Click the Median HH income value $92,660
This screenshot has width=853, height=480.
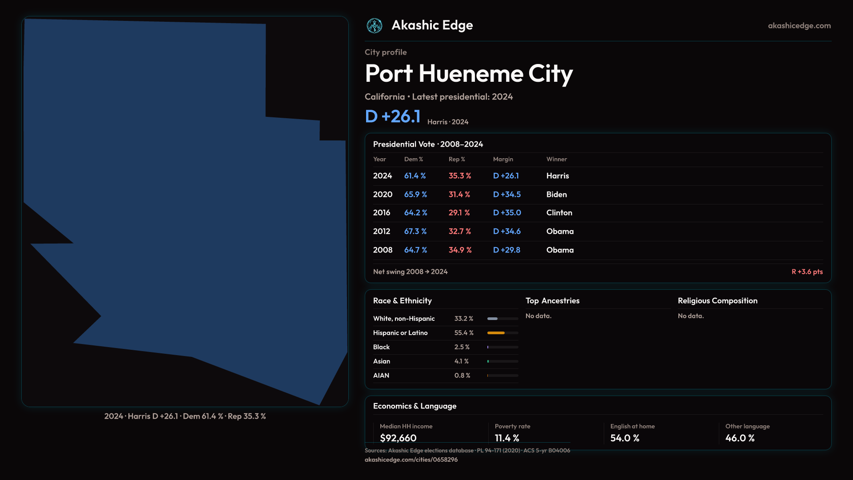(398, 438)
